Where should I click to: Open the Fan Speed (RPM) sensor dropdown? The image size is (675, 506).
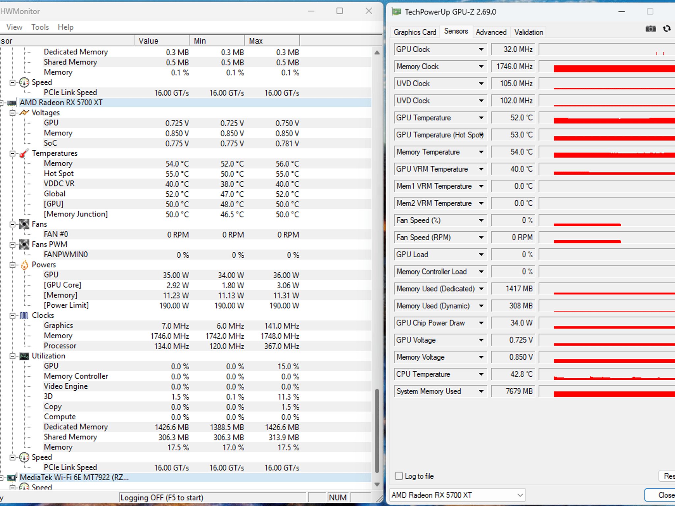coord(481,238)
